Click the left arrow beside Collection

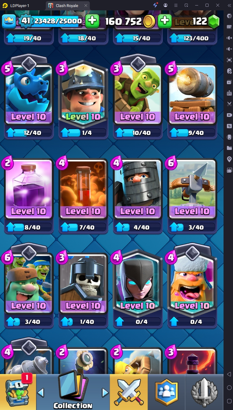click(x=41, y=393)
